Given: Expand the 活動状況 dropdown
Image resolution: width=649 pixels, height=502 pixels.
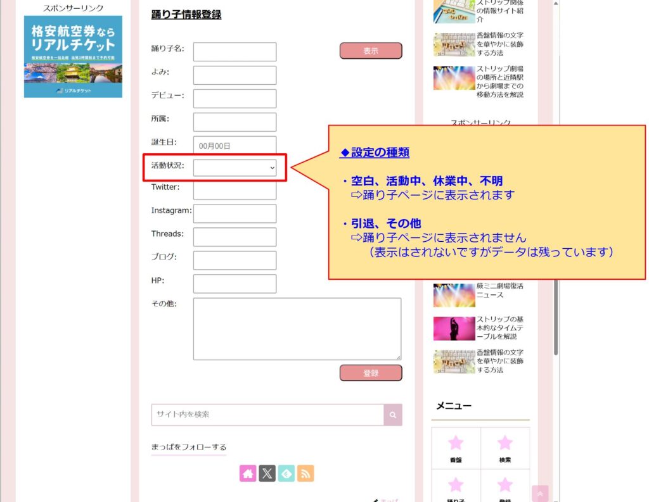Looking at the screenshot, I should coord(235,168).
